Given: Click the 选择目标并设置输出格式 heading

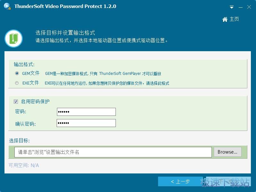Looking at the screenshot, I should pyautogui.click(x=65, y=33).
